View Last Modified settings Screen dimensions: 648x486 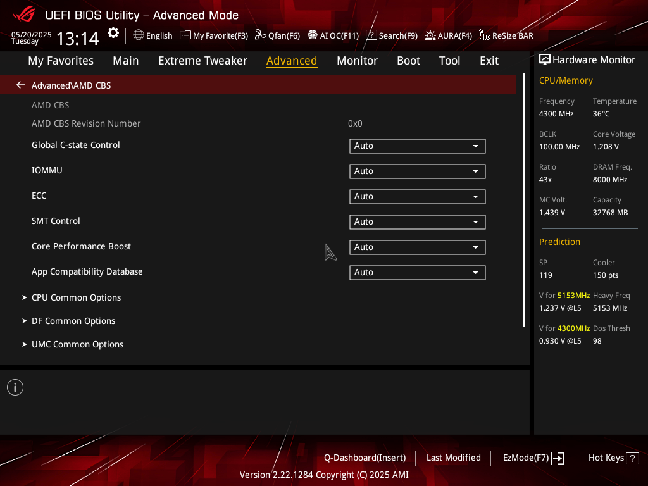click(x=453, y=458)
